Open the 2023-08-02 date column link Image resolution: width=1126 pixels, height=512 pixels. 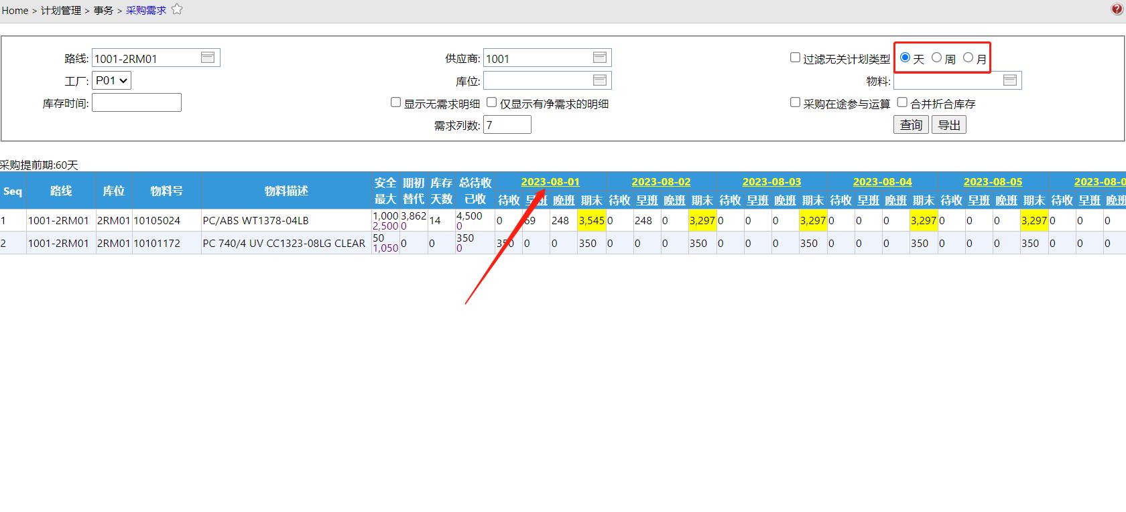tap(661, 182)
